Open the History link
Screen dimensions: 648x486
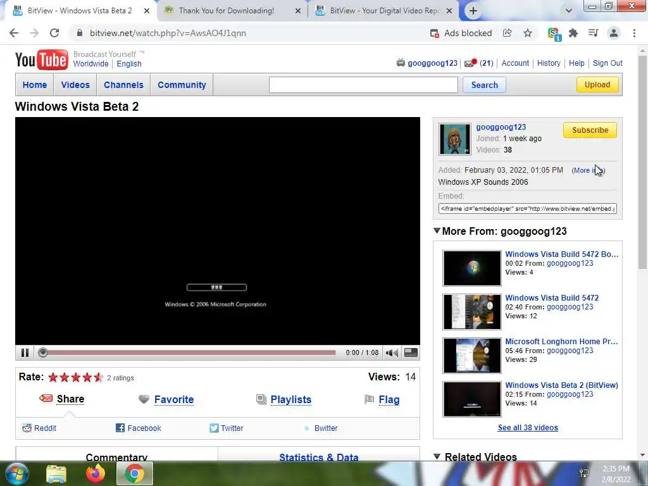tap(549, 63)
